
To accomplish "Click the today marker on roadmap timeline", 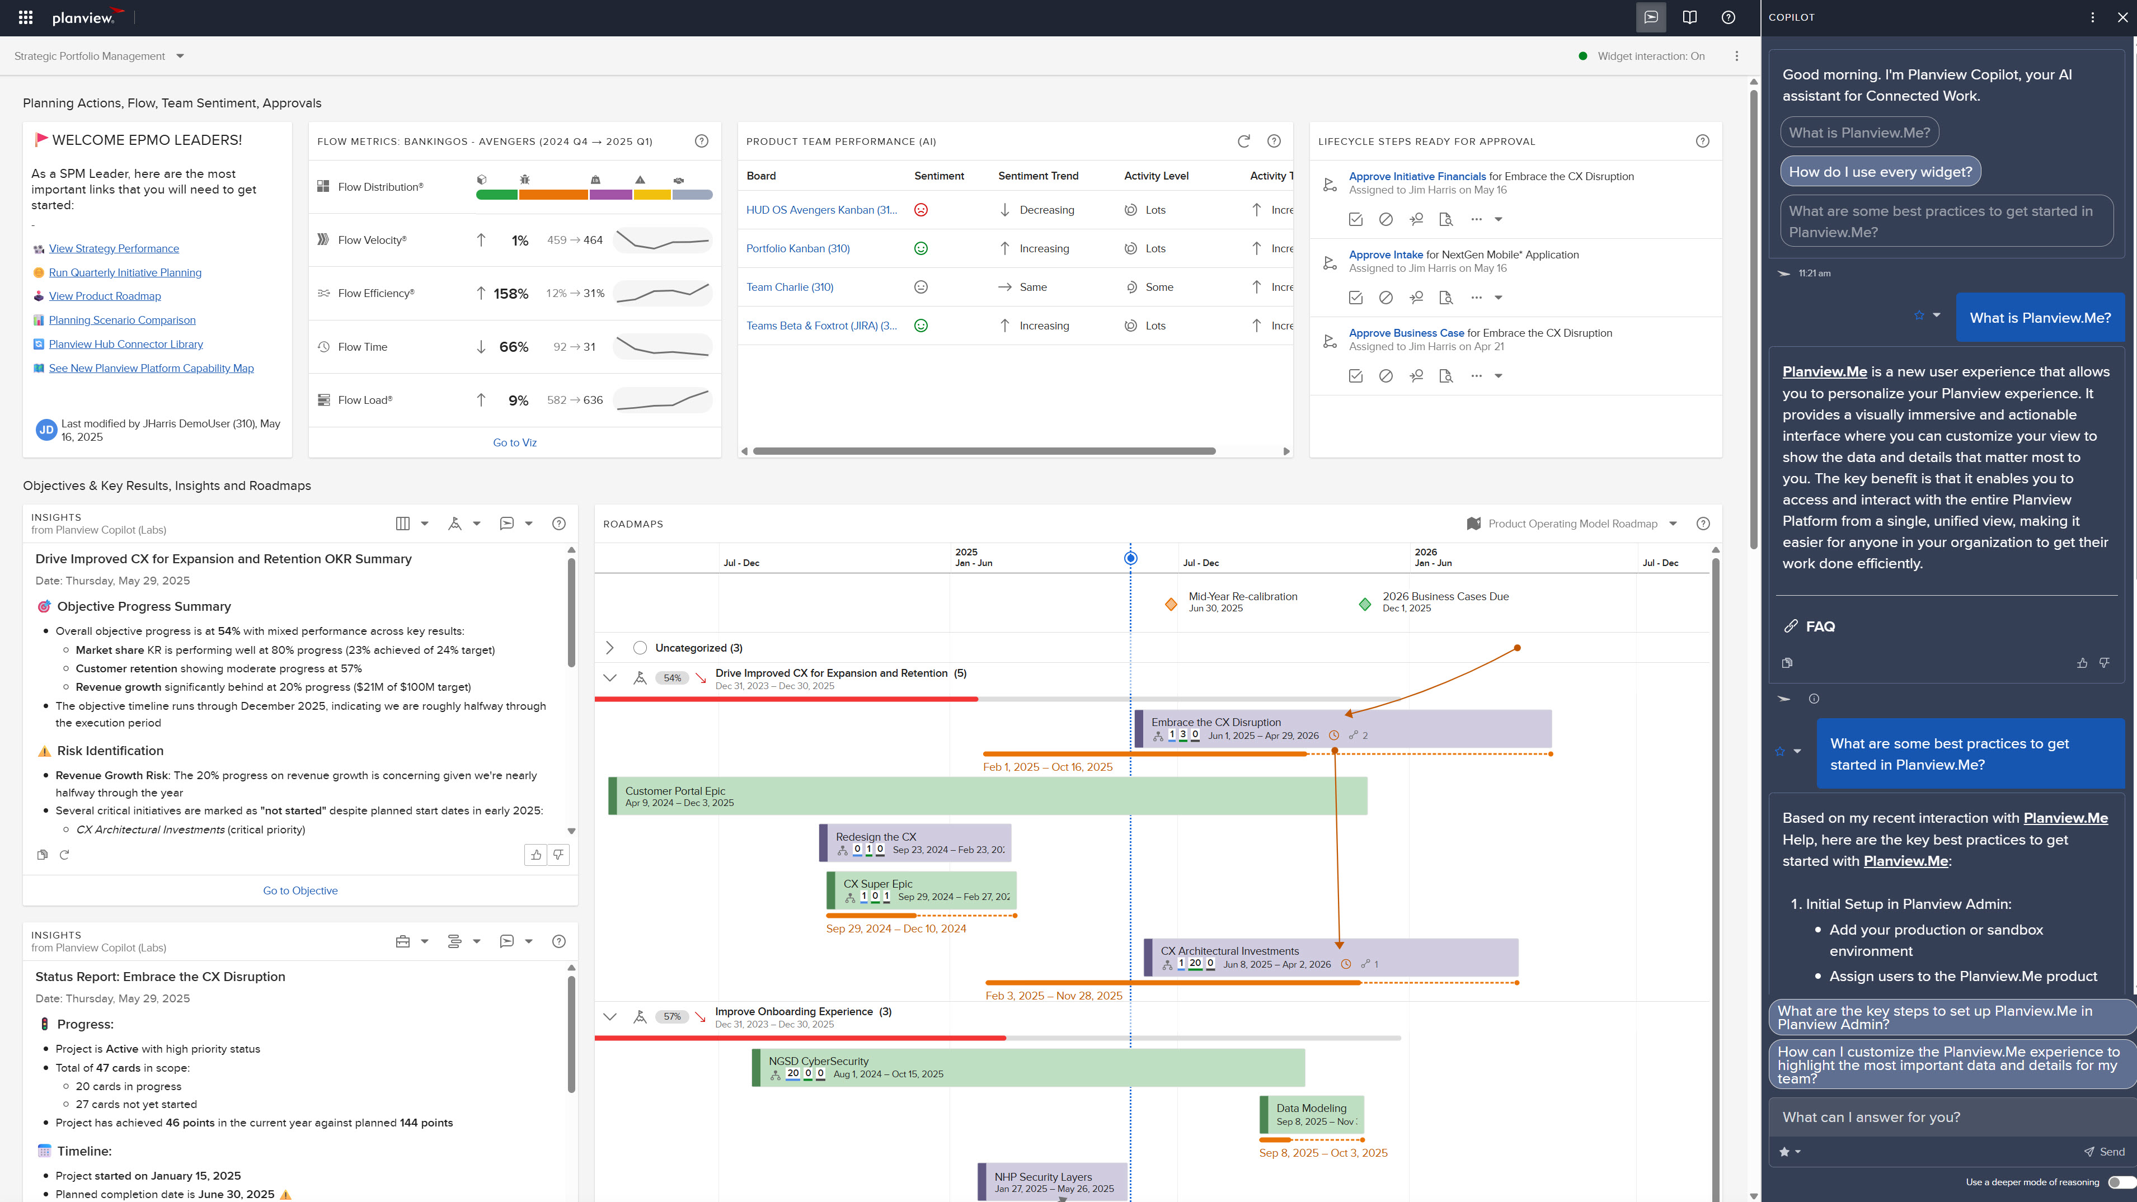I will 1131,558.
